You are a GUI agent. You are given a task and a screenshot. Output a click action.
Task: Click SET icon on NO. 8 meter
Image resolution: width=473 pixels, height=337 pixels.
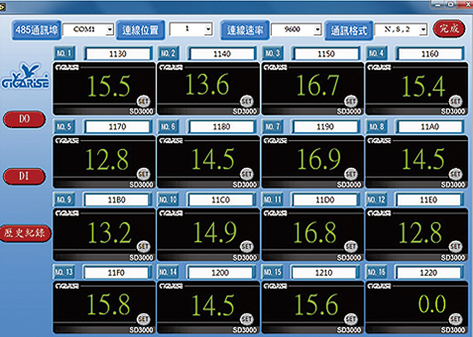(x=455, y=174)
